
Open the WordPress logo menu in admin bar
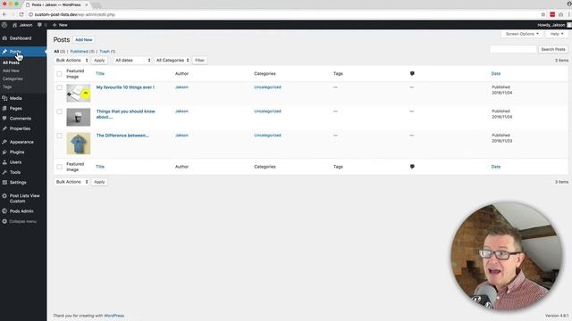point(4,25)
